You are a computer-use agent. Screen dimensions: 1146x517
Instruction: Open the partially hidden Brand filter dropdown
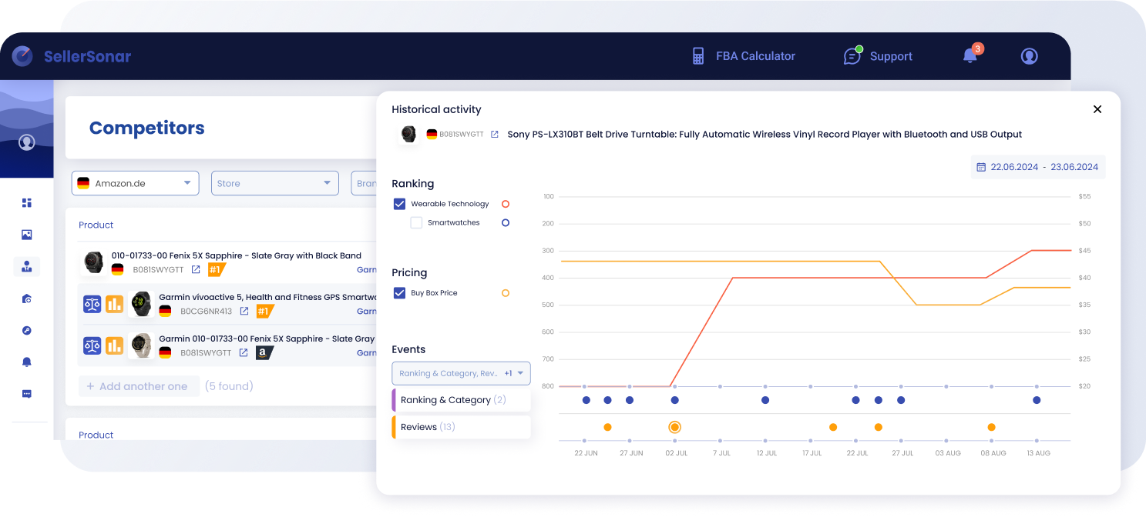pyautogui.click(x=364, y=183)
